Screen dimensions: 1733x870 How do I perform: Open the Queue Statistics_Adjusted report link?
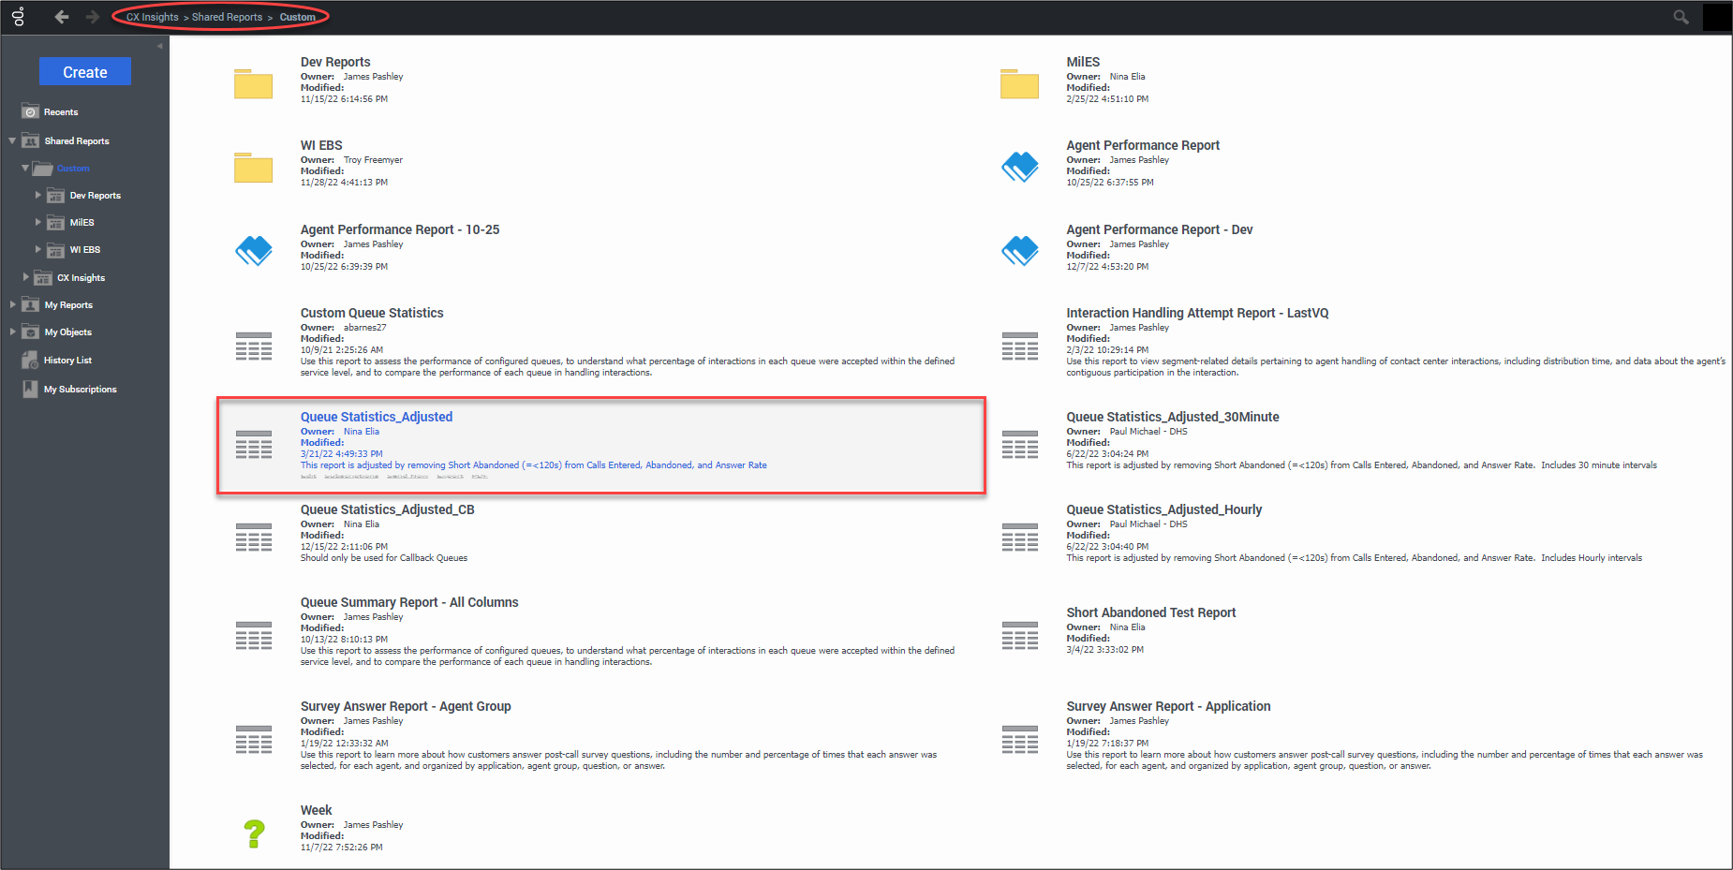pos(376,417)
